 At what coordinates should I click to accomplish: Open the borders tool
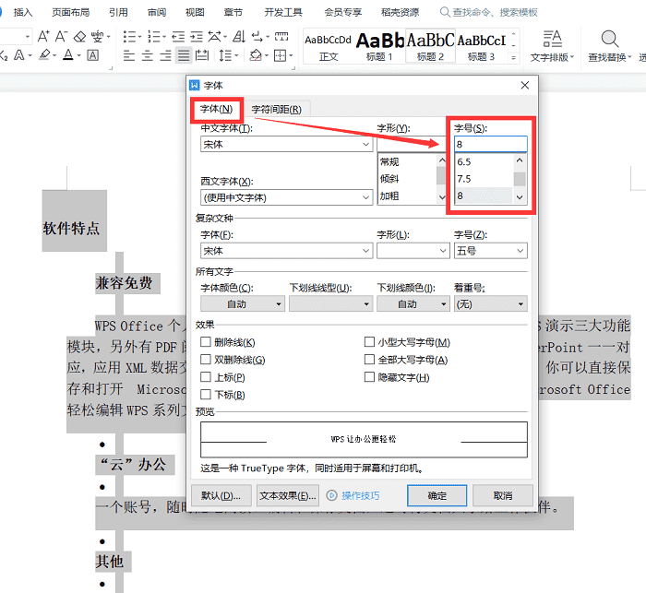click(281, 55)
